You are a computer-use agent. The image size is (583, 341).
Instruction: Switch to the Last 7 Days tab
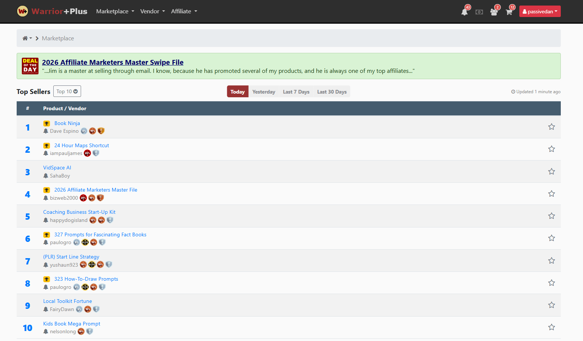click(296, 92)
